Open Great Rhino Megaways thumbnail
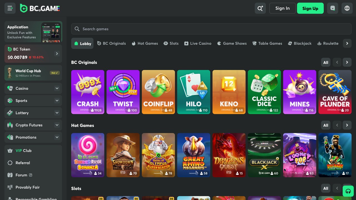The image size is (356, 200). click(x=194, y=155)
